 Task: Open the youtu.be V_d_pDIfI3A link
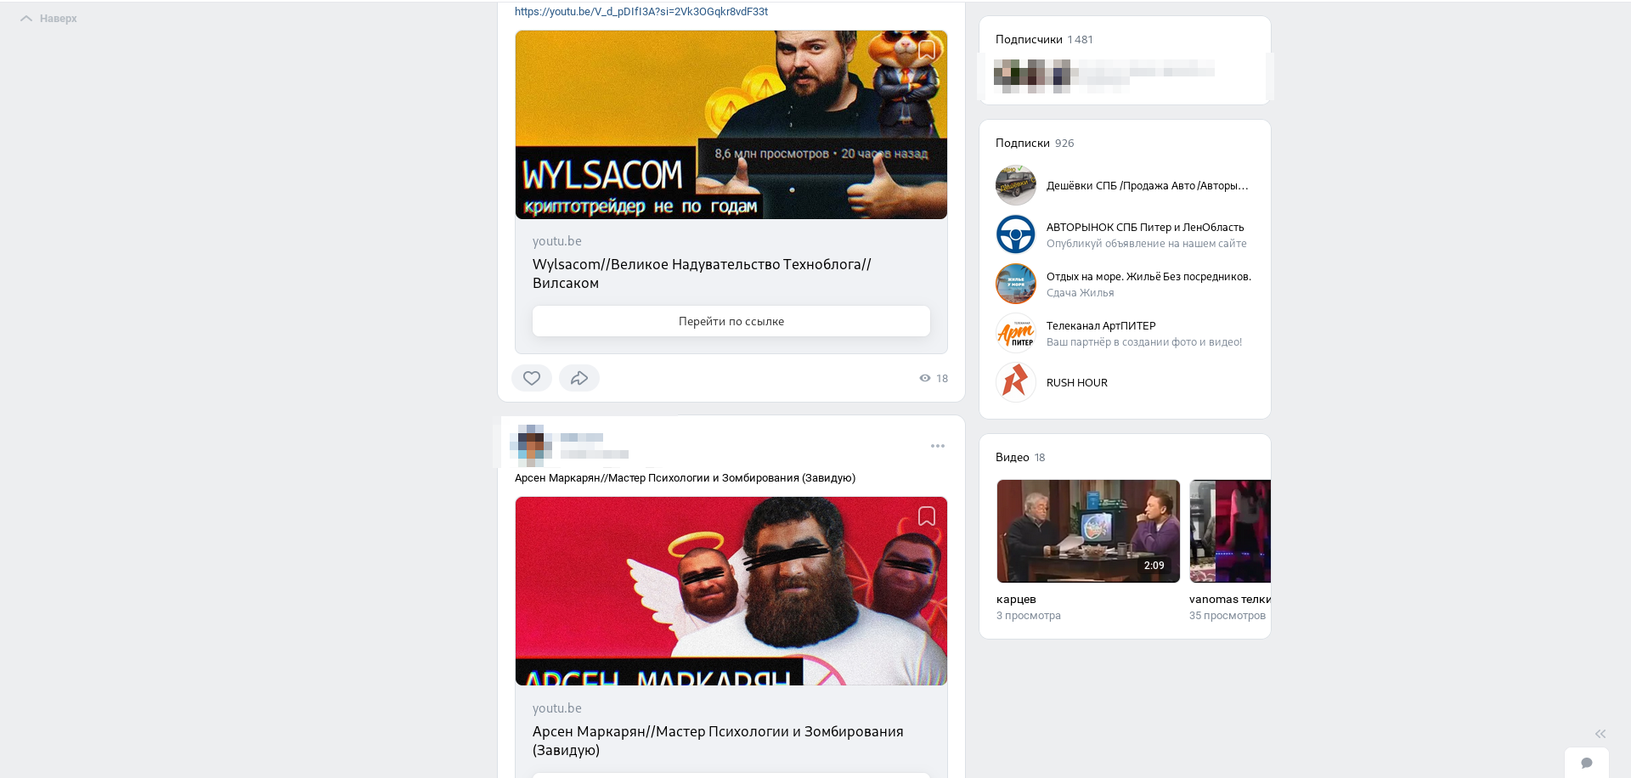[x=641, y=12]
